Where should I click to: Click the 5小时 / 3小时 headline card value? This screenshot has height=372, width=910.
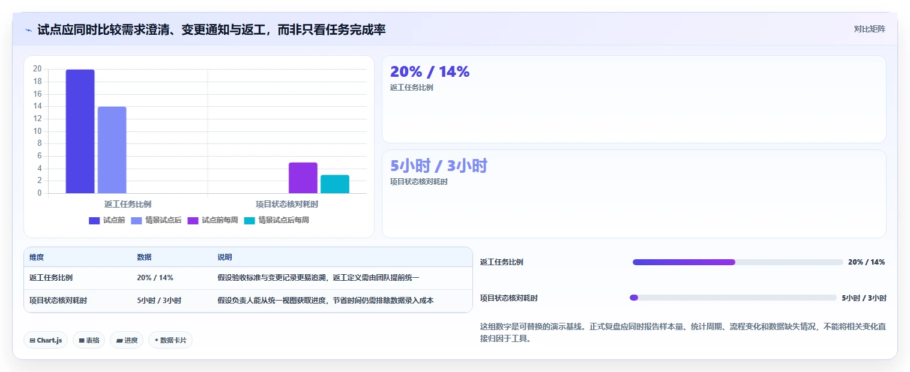click(x=439, y=166)
